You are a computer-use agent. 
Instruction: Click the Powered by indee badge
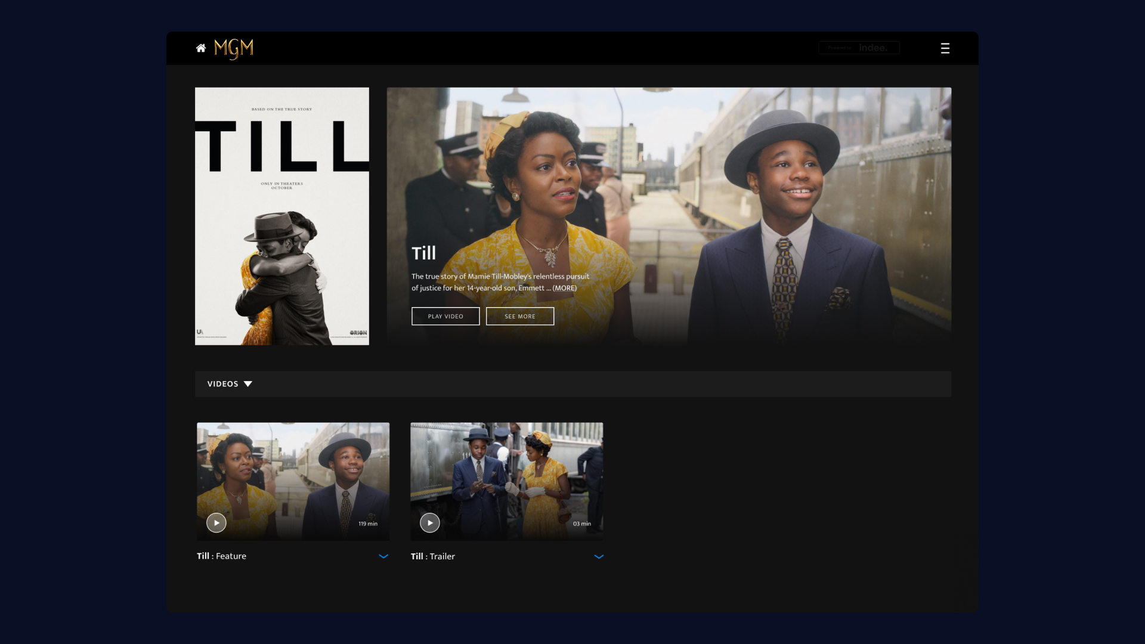[859, 48]
